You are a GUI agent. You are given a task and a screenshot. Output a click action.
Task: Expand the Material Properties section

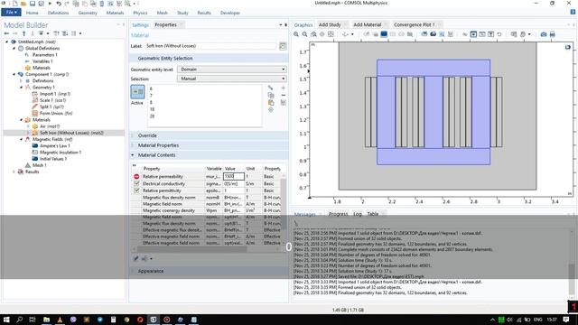(133, 145)
